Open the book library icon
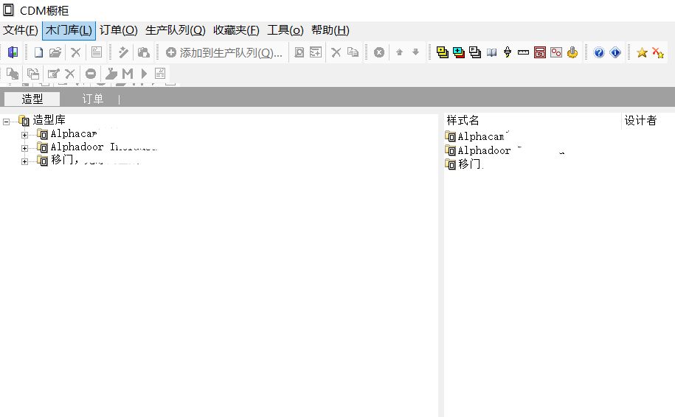This screenshot has height=417, width=675. coord(491,52)
